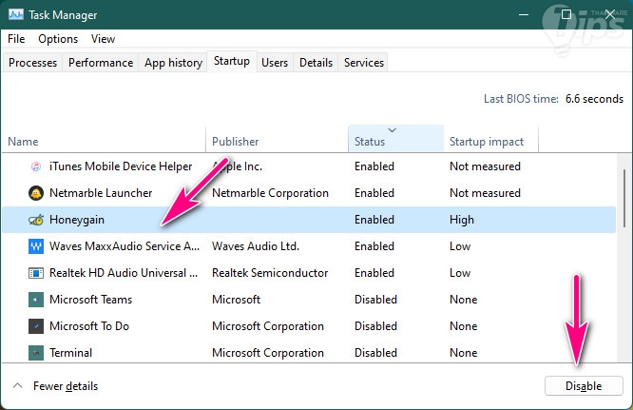This screenshot has height=410, width=633.
Task: Click the Realtek HD Audio Universal icon
Action: 36,273
